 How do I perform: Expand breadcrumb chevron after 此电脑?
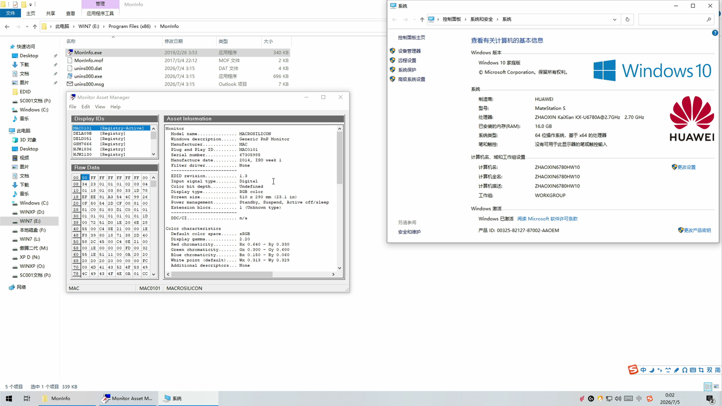click(x=74, y=27)
